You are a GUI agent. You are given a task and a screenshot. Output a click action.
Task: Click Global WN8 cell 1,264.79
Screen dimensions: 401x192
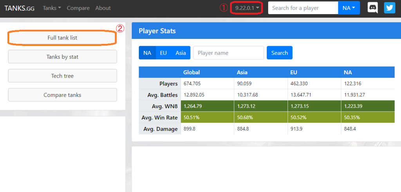[208, 106]
